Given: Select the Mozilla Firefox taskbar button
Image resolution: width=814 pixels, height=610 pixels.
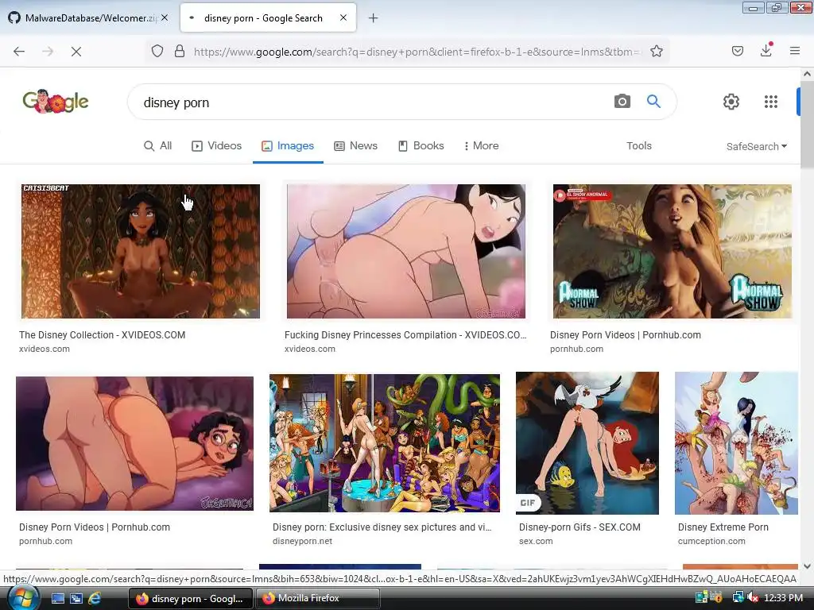Looking at the screenshot, I should click(318, 599).
